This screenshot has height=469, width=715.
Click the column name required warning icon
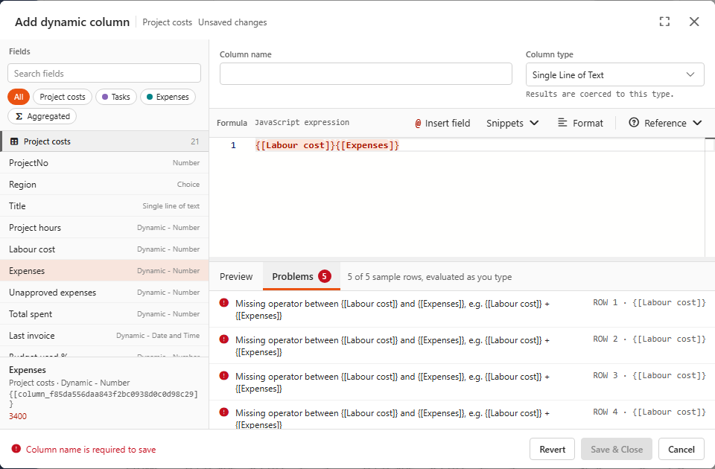point(16,449)
